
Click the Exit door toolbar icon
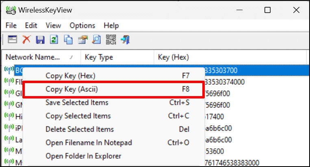[125, 39]
